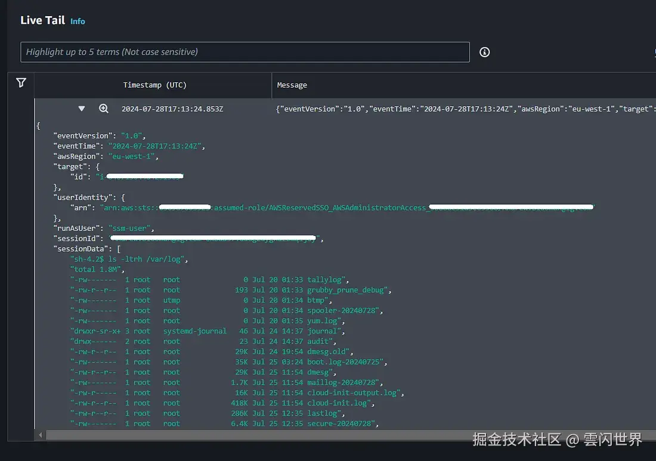This screenshot has width=656, height=461.
Task: Click the audit directory entry
Action: [x=203, y=341]
